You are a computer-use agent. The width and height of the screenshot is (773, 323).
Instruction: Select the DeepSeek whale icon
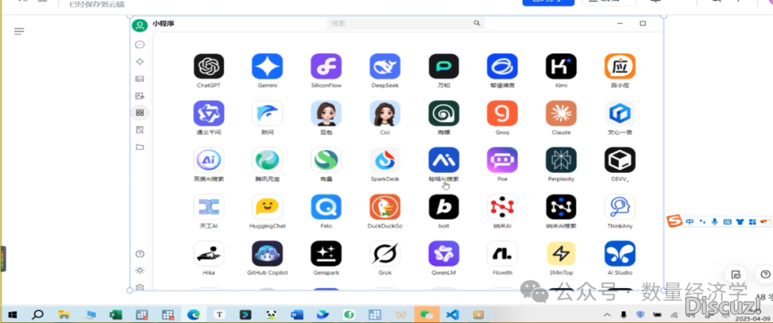[385, 66]
